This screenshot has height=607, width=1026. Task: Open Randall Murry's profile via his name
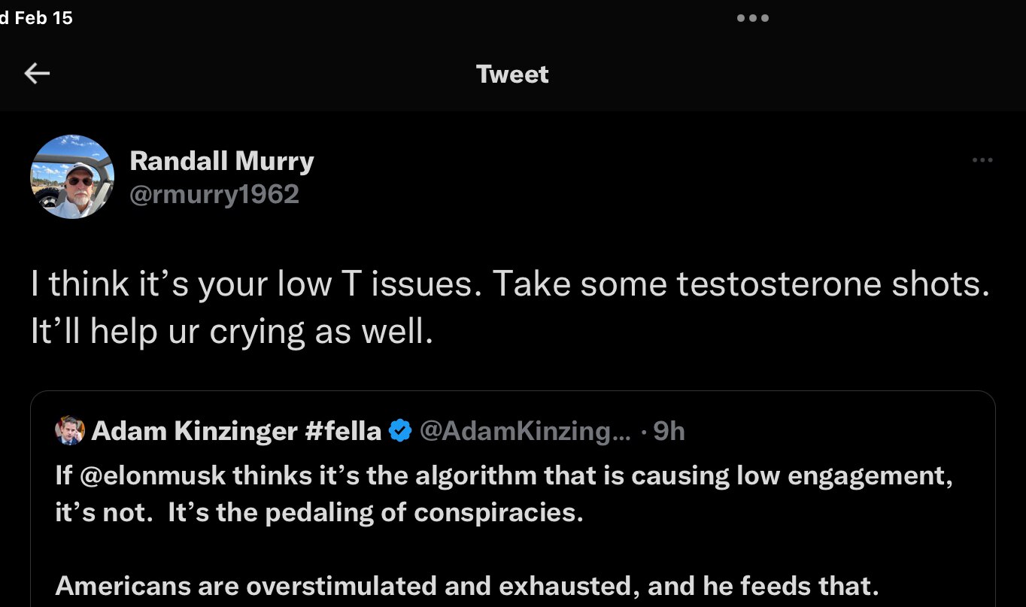pos(222,160)
